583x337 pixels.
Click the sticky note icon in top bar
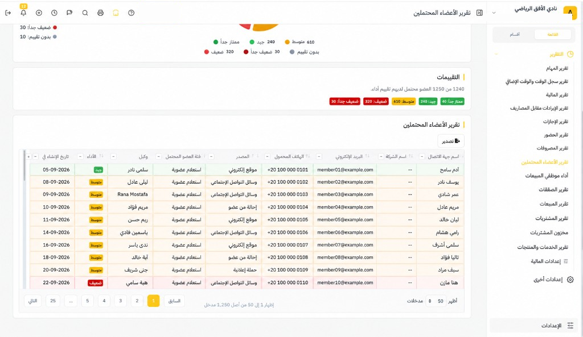pos(69,13)
